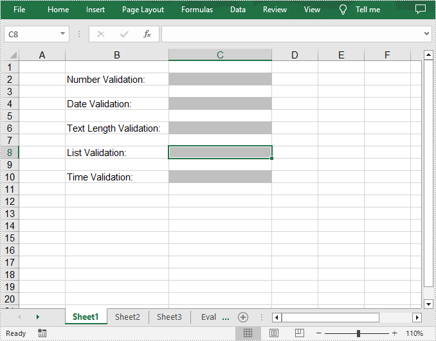Click the 'List Validation:' cell
This screenshot has height=341, width=436.
coord(117,152)
